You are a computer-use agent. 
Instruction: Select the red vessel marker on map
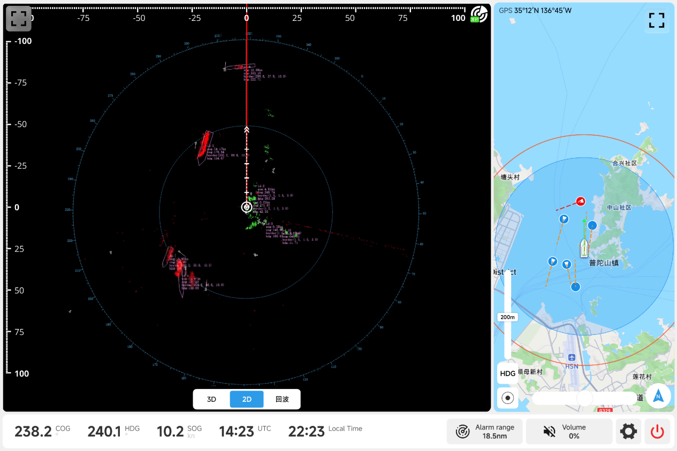[x=580, y=201]
